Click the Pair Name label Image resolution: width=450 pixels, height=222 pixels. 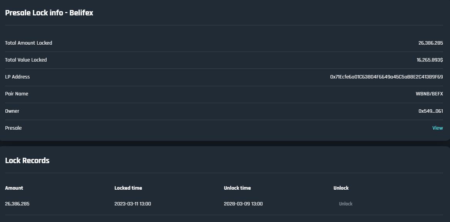[x=17, y=94]
